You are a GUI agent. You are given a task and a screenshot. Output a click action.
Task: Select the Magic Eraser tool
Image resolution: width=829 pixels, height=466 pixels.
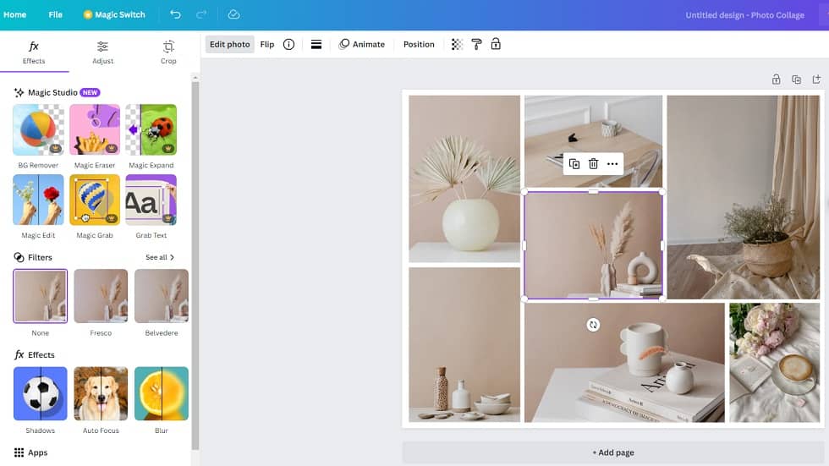click(95, 130)
